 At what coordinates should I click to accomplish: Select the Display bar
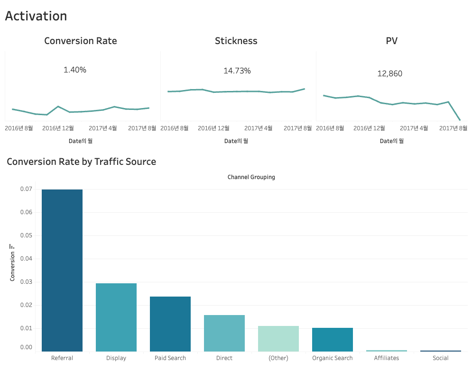[x=116, y=317]
